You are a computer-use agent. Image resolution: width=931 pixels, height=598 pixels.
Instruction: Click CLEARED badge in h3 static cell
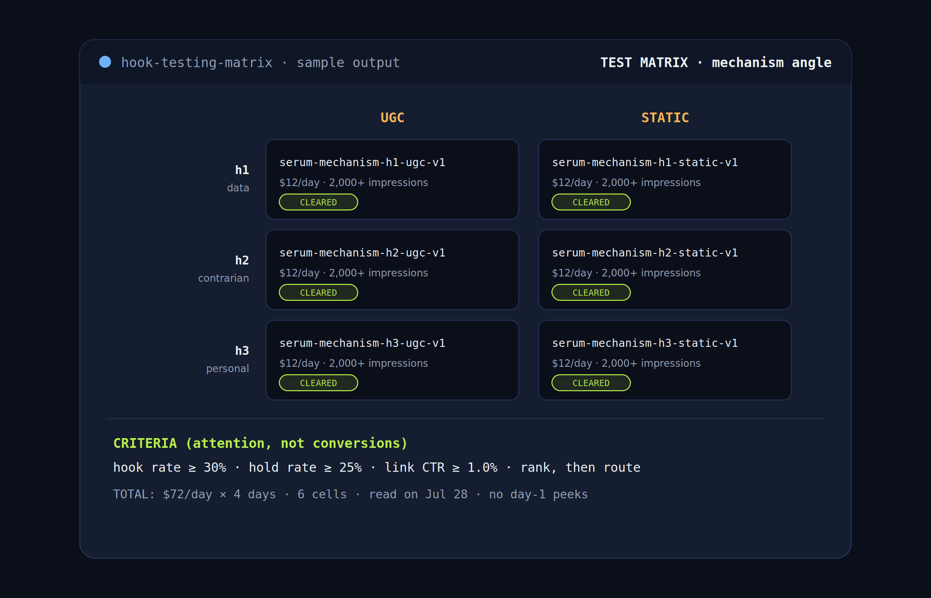click(591, 383)
